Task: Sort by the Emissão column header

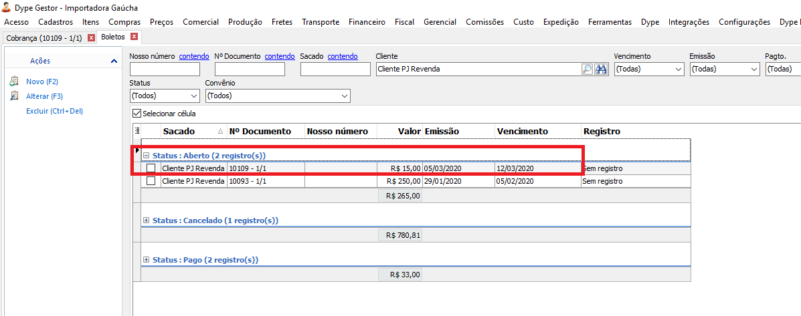Action: (458, 131)
